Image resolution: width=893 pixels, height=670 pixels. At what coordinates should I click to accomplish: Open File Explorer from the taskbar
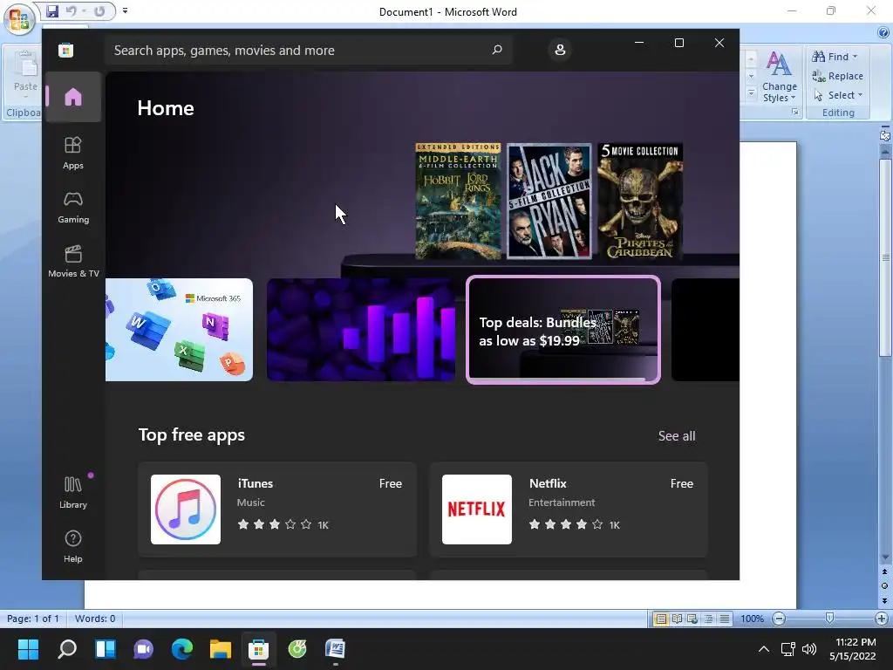tap(221, 649)
